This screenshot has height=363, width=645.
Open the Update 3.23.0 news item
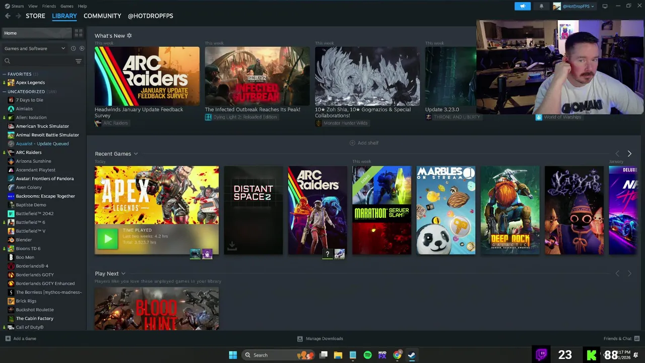click(442, 109)
